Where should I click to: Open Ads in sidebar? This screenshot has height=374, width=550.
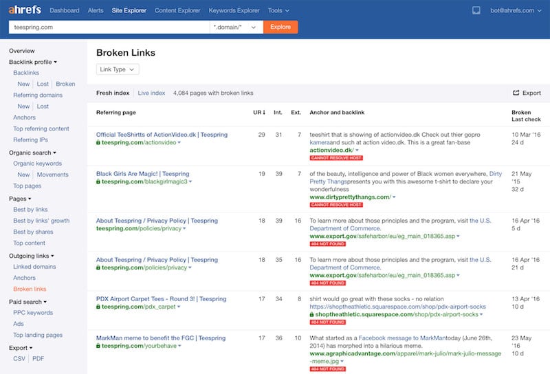19,324
